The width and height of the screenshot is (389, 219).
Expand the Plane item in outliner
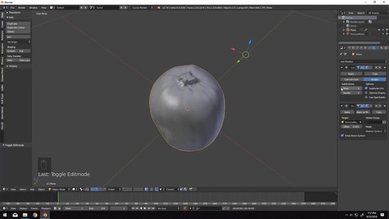(x=344, y=30)
